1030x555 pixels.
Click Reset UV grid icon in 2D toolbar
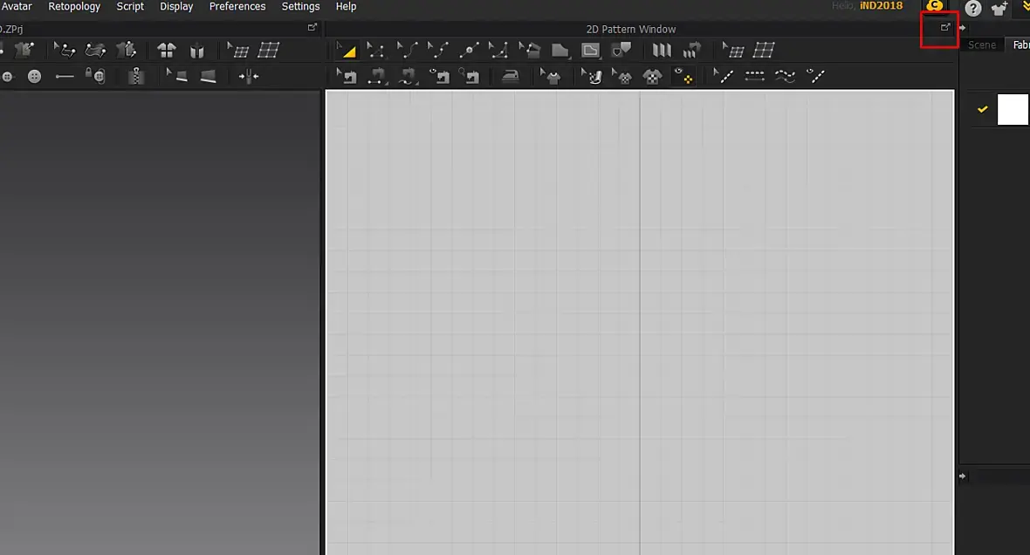click(764, 50)
